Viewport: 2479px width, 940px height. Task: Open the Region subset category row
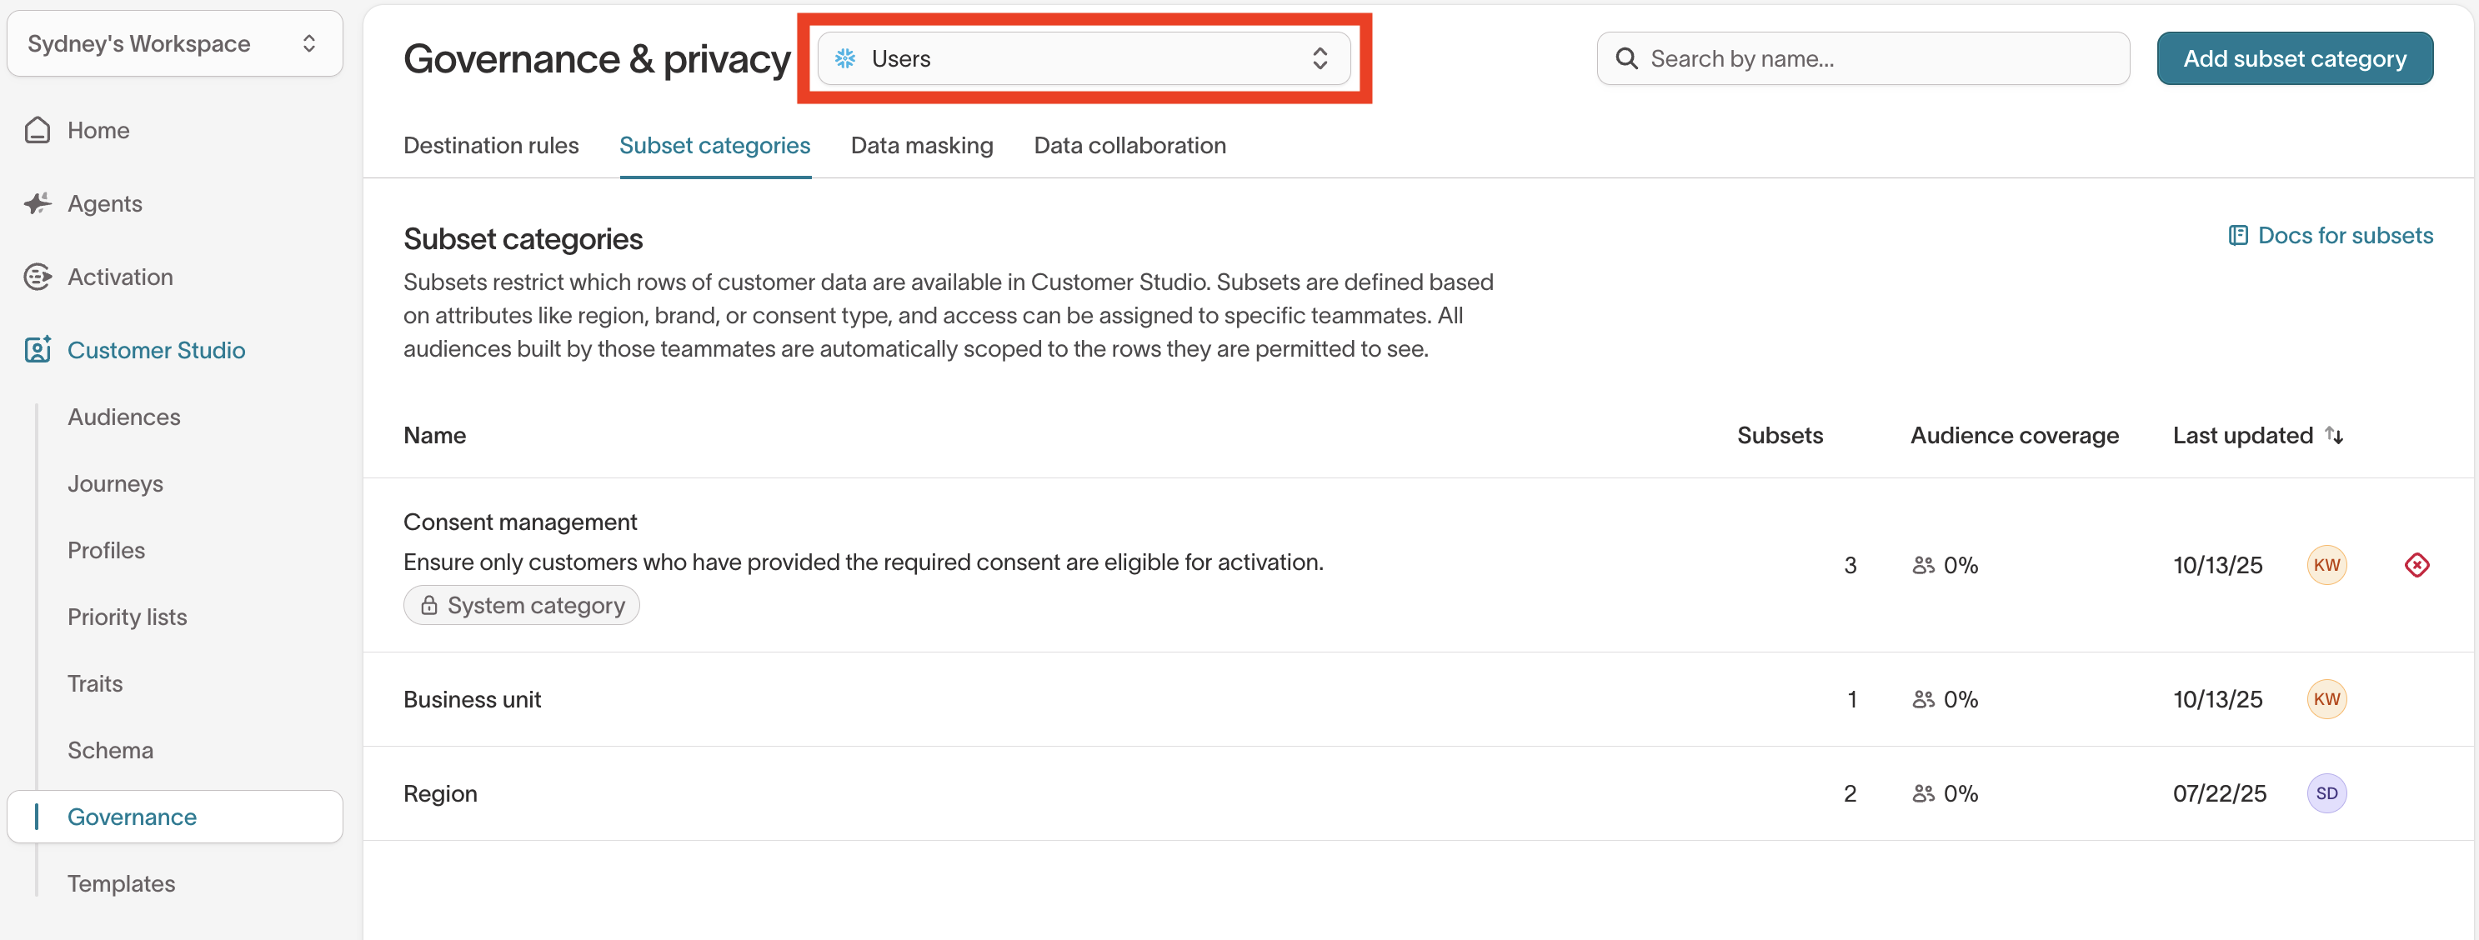pos(441,794)
